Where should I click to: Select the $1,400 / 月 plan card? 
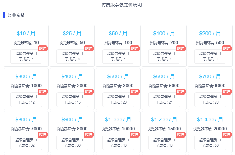pos(210,132)
